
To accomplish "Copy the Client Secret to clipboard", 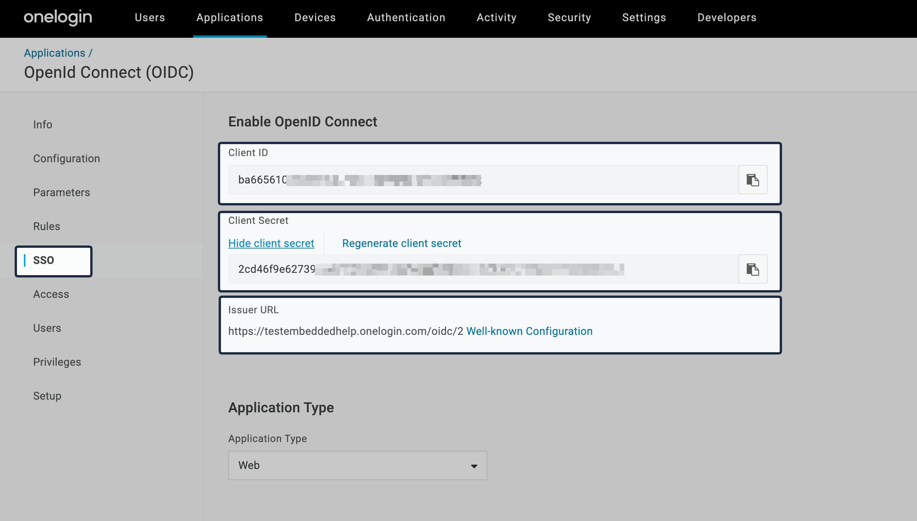I will (752, 269).
